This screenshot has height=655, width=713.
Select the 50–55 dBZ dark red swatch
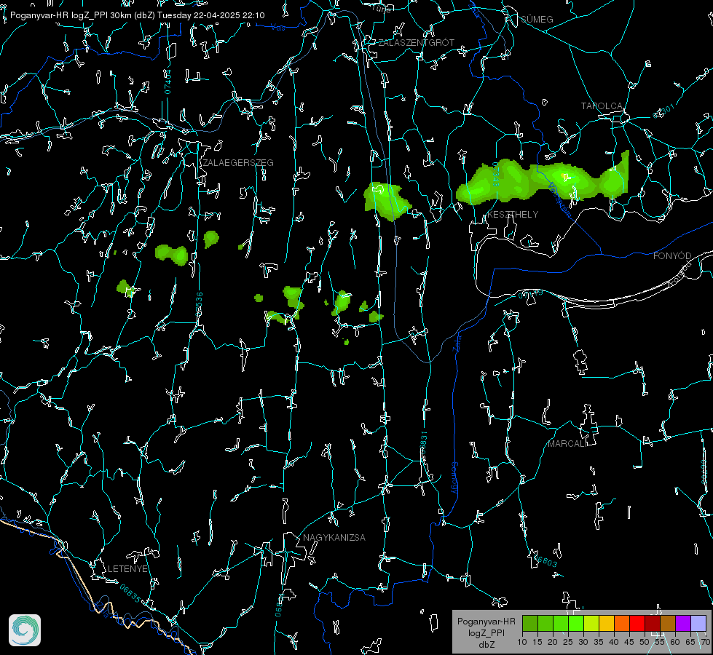point(653,623)
